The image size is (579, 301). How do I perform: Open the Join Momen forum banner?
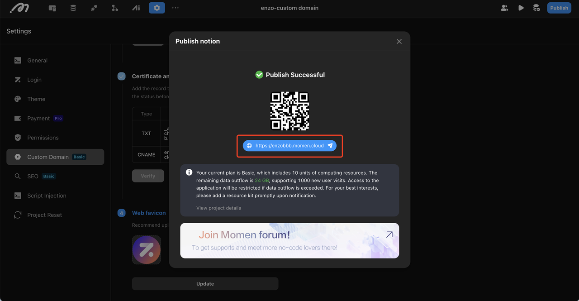[289, 240]
